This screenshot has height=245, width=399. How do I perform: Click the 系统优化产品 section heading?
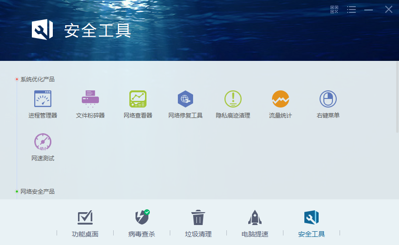pyautogui.click(x=38, y=79)
